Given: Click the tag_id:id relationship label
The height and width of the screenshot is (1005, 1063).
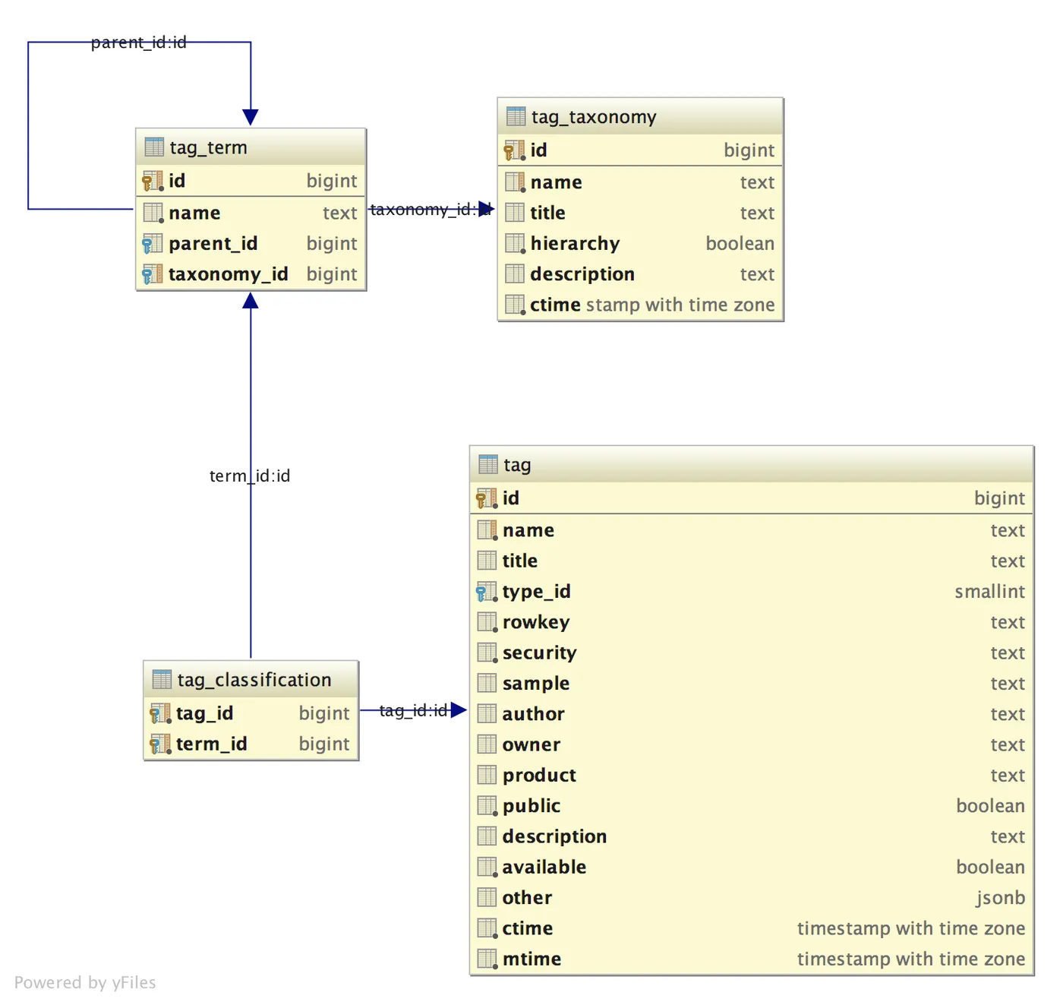Looking at the screenshot, I should [x=413, y=710].
